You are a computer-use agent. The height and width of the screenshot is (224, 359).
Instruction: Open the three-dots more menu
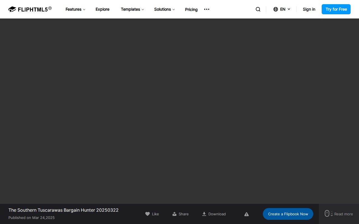click(207, 9)
